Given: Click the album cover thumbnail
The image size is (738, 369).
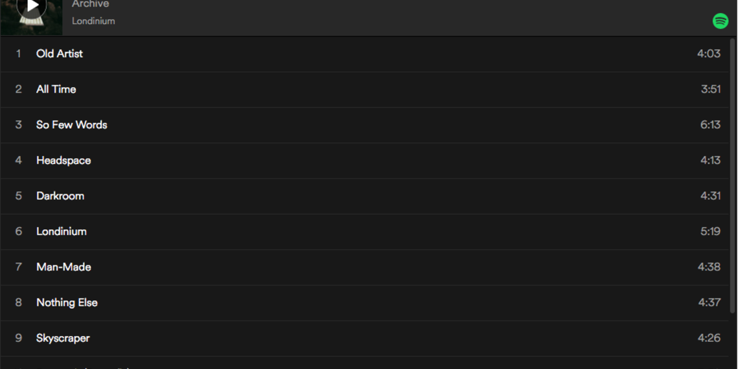Looking at the screenshot, I should (x=31, y=17).
